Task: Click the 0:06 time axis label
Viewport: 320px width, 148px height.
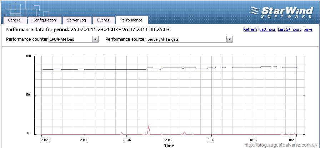Action: point(211,140)
